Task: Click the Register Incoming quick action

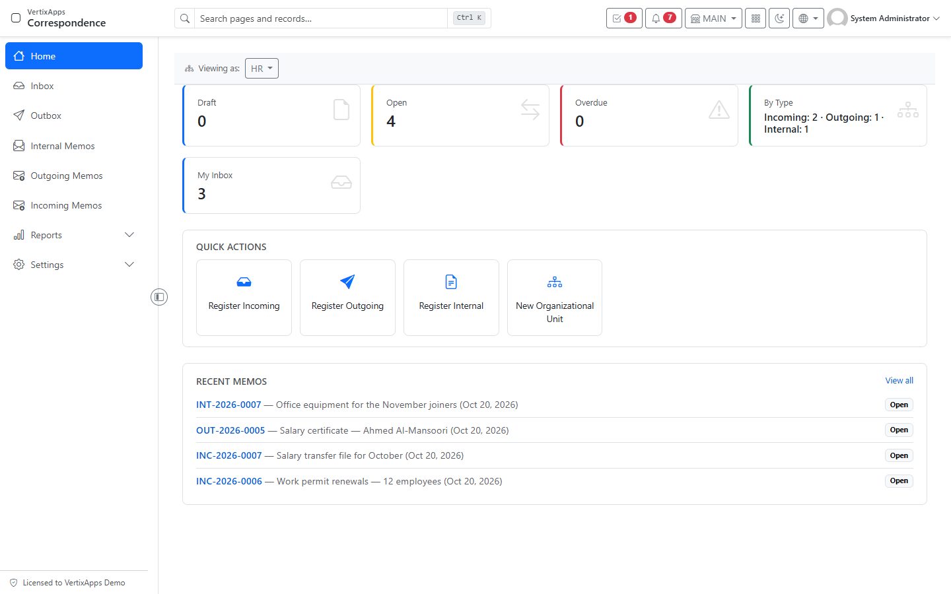Action: click(244, 298)
